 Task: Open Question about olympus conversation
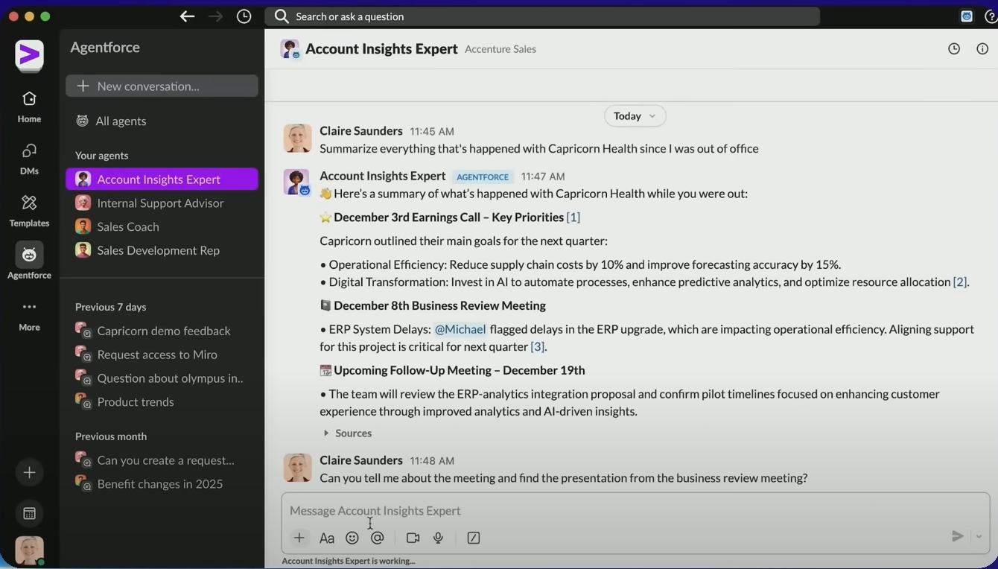coord(162,378)
